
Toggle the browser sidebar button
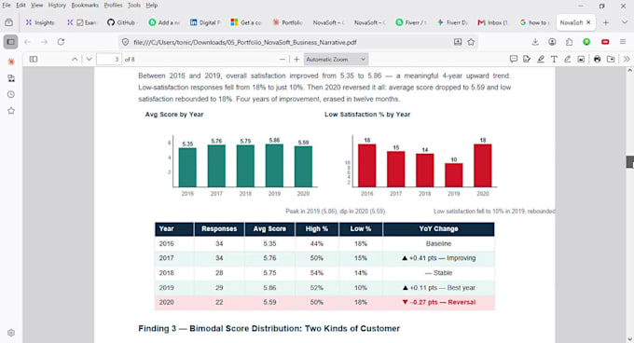11,42
